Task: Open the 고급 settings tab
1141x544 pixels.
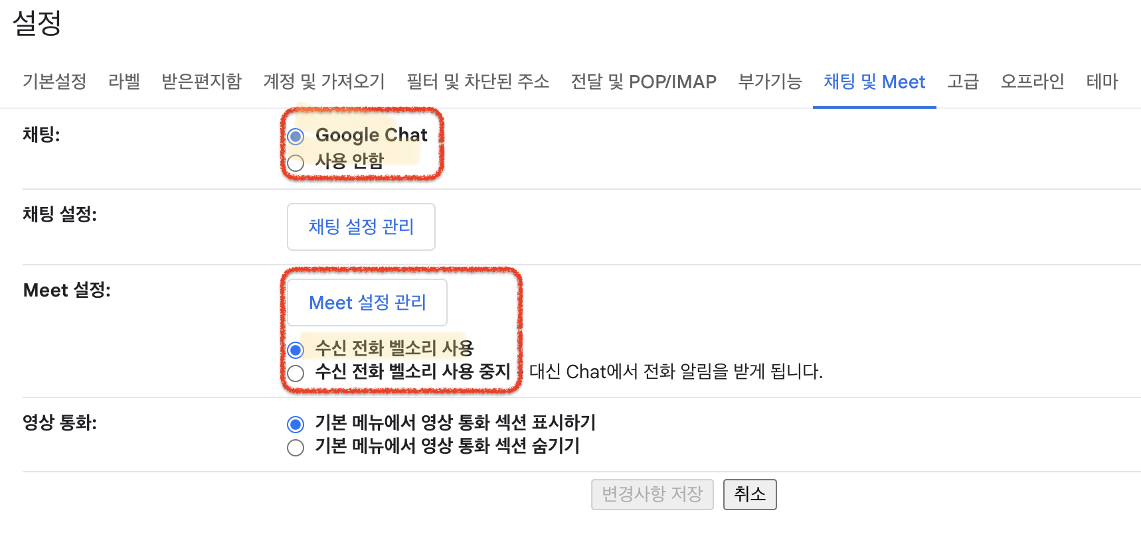Action: click(x=962, y=82)
